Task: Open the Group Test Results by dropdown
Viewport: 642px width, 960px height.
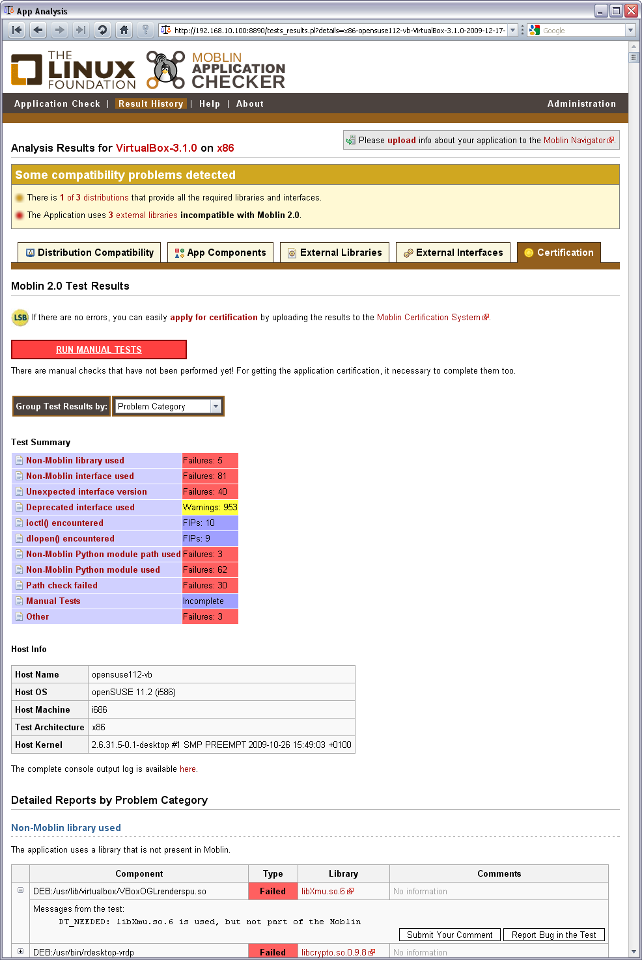Action: (169, 406)
